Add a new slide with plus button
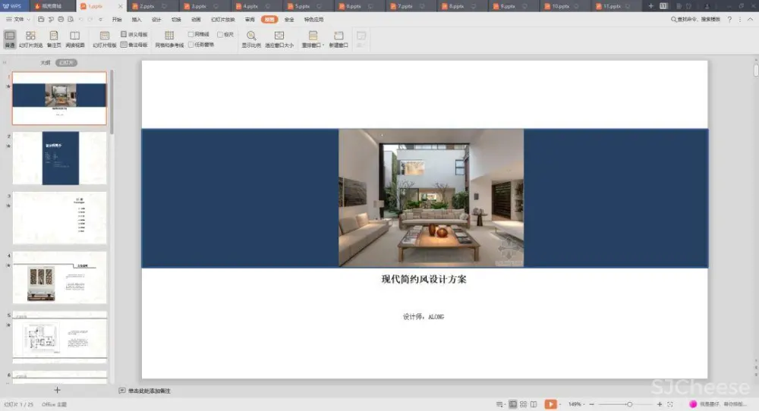This screenshot has height=411, width=759. [57, 390]
